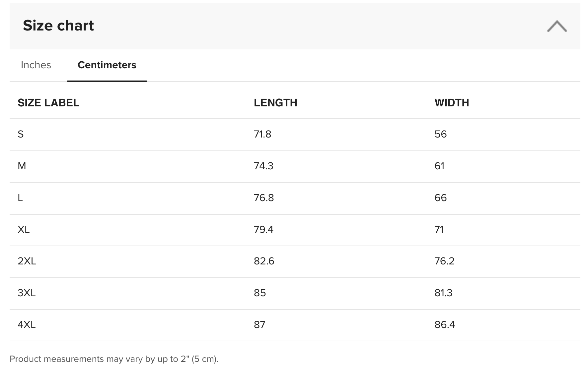Click the 4XL size label
The height and width of the screenshot is (391, 586).
click(27, 324)
